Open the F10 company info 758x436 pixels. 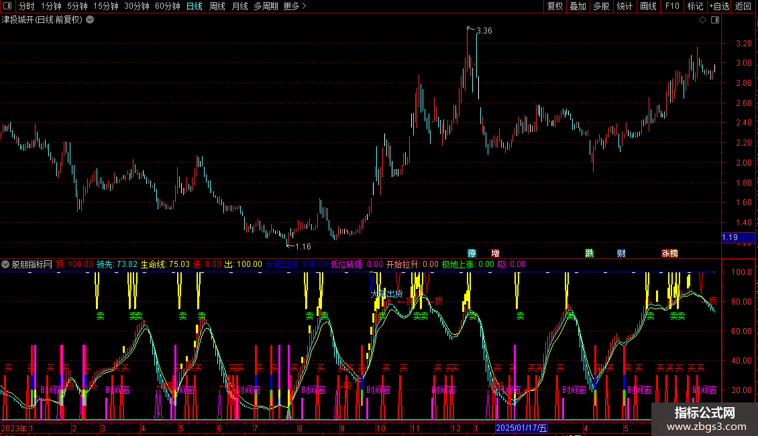pyautogui.click(x=672, y=6)
